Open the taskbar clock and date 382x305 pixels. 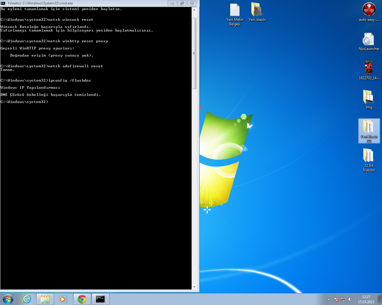[366, 299]
